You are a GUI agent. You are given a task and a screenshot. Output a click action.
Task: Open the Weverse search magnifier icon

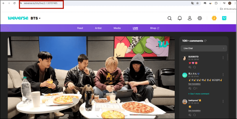click(170, 18)
